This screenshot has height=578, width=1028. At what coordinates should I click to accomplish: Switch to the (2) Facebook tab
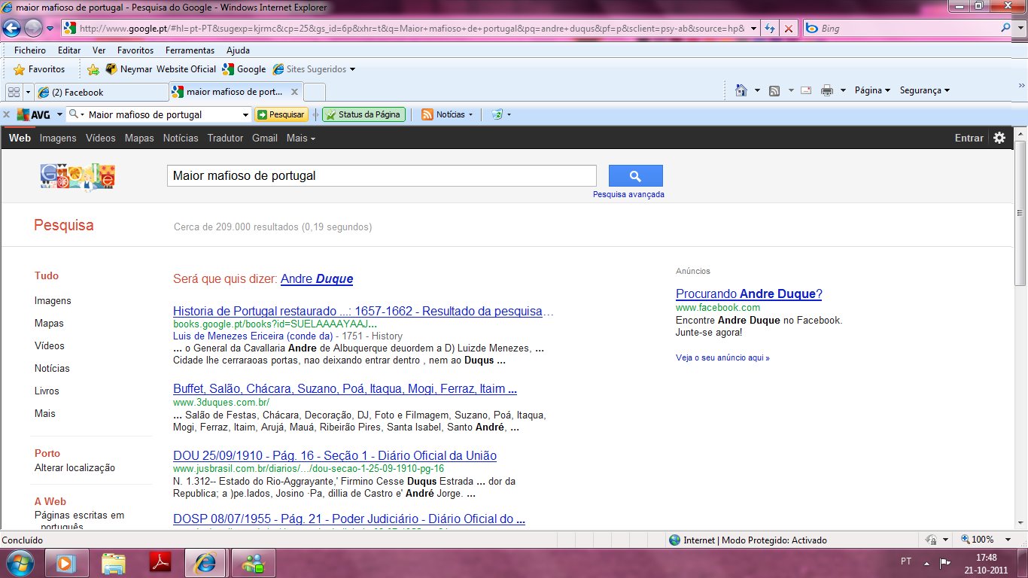click(101, 92)
